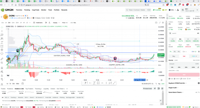Expand the Same Name Tokens section
200x108 pixels.
(x=176, y=92)
